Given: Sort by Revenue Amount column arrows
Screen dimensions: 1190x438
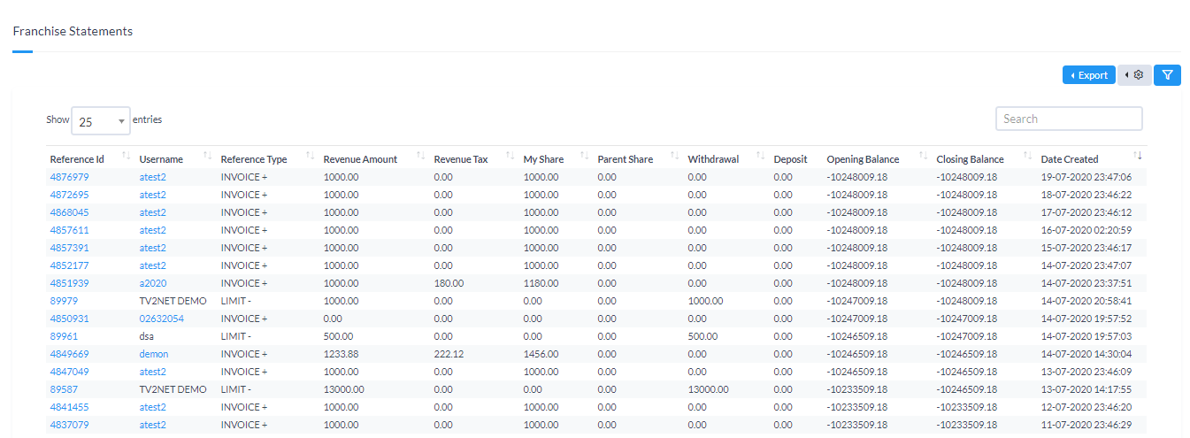Looking at the screenshot, I should tap(420, 157).
